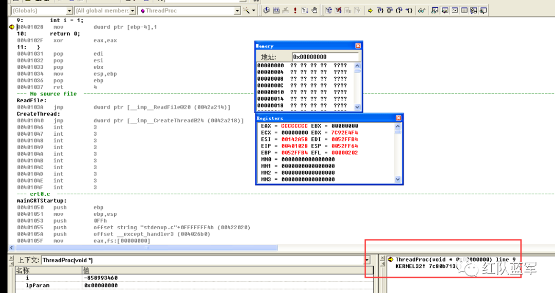The image size is (555, 293).
Task: Toggle the Variables window icon
Action: tap(445, 11)
